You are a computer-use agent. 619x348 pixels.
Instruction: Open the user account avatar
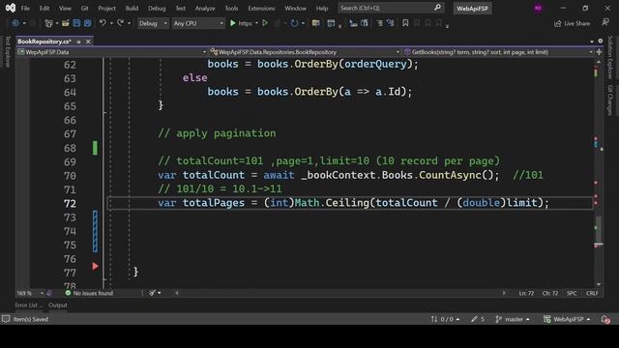(x=538, y=8)
